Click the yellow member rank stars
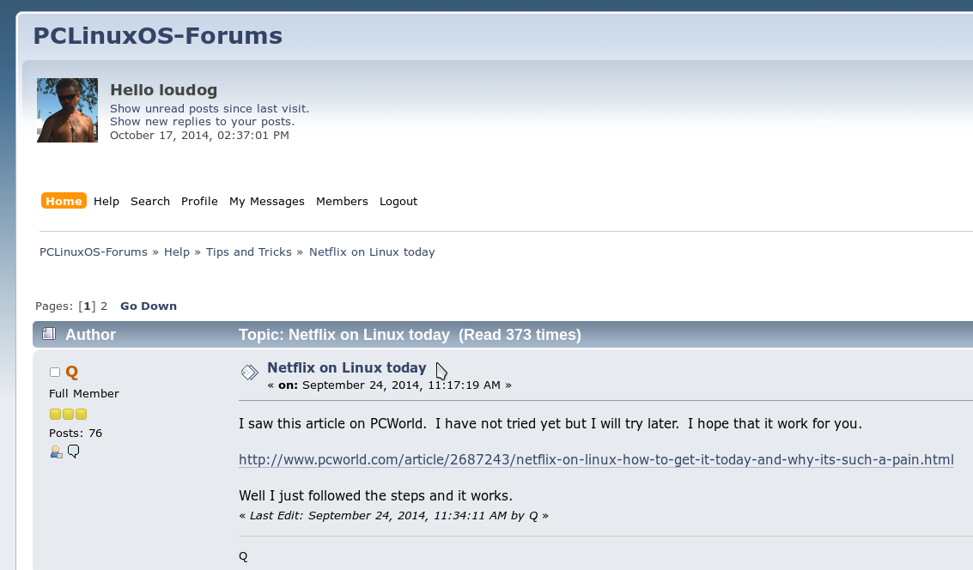 click(x=68, y=414)
